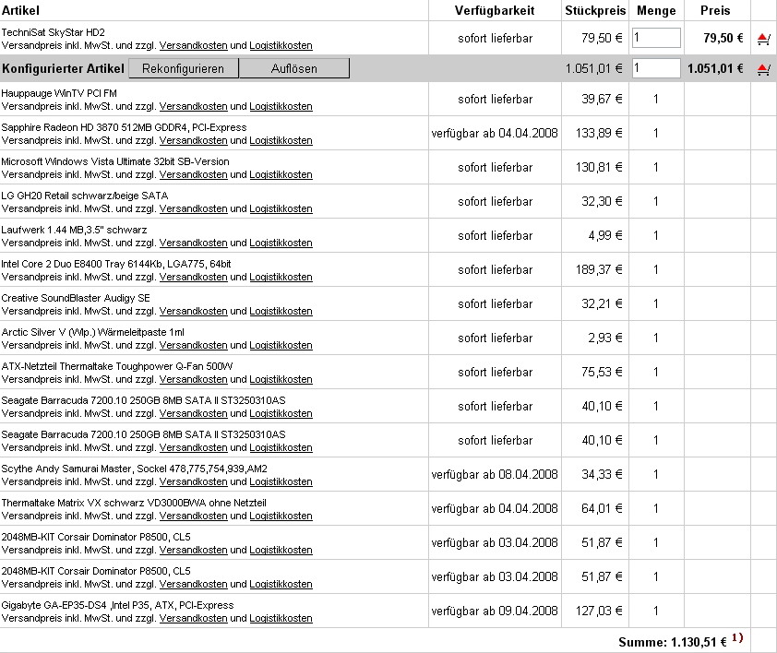Select the TechniSat SkyStar HD2 item name

[53, 32]
